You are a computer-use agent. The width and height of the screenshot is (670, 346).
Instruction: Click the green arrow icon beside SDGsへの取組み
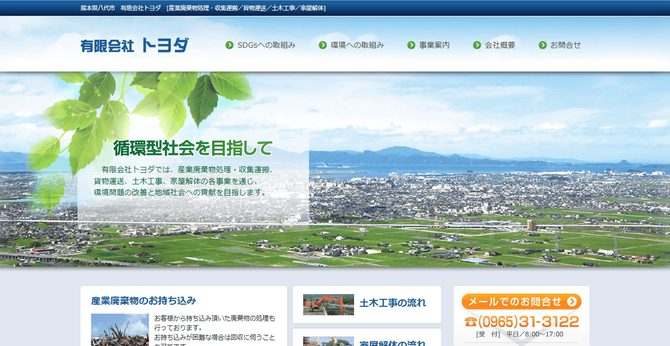point(228,44)
